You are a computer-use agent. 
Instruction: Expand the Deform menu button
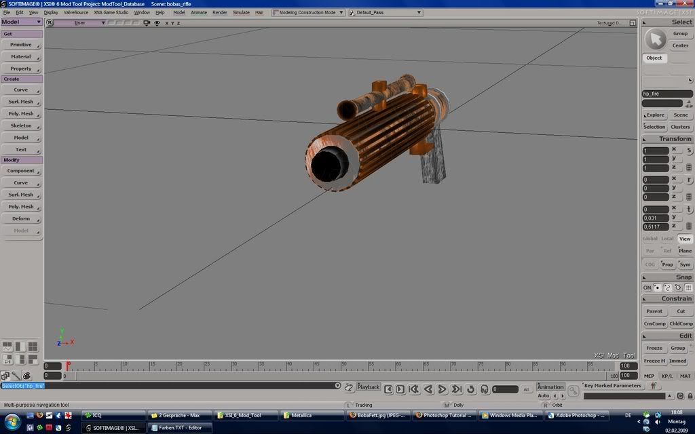pos(21,219)
